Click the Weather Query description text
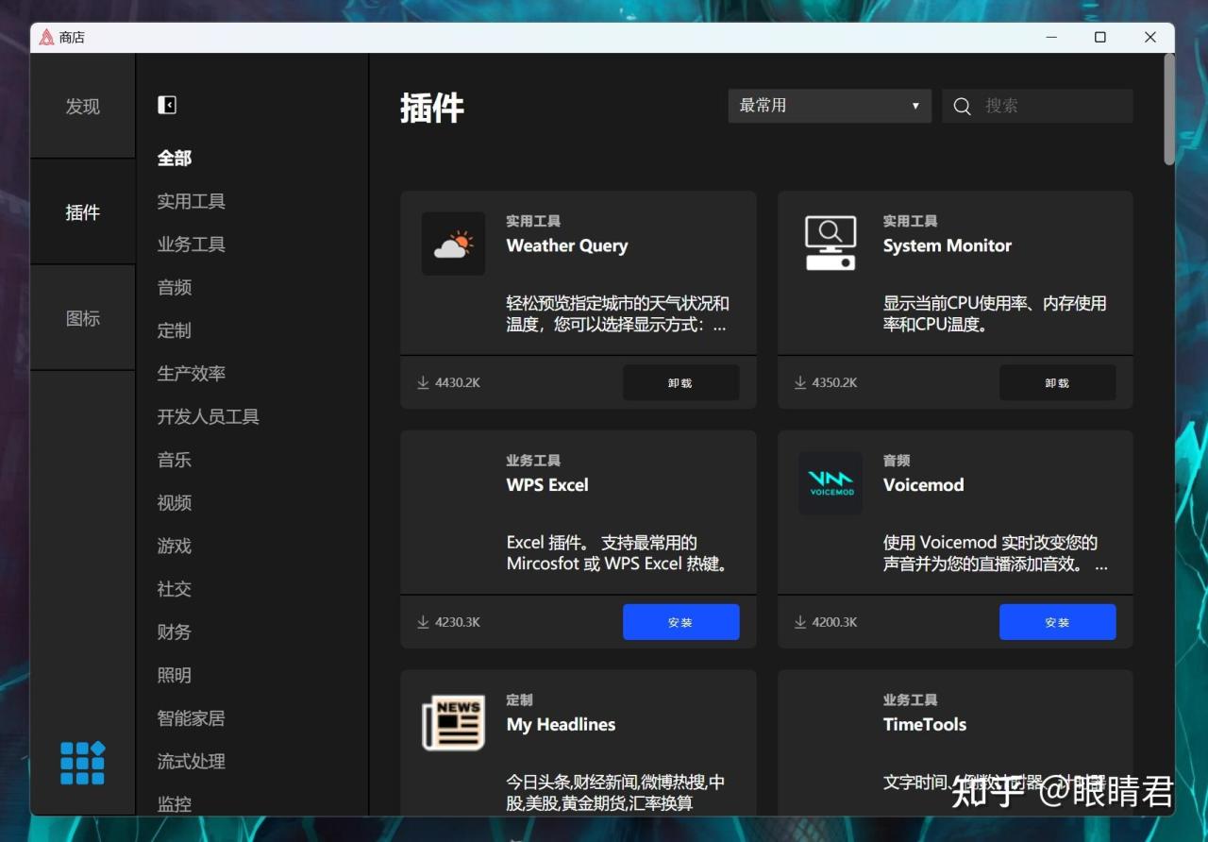The width and height of the screenshot is (1208, 842). 618,314
